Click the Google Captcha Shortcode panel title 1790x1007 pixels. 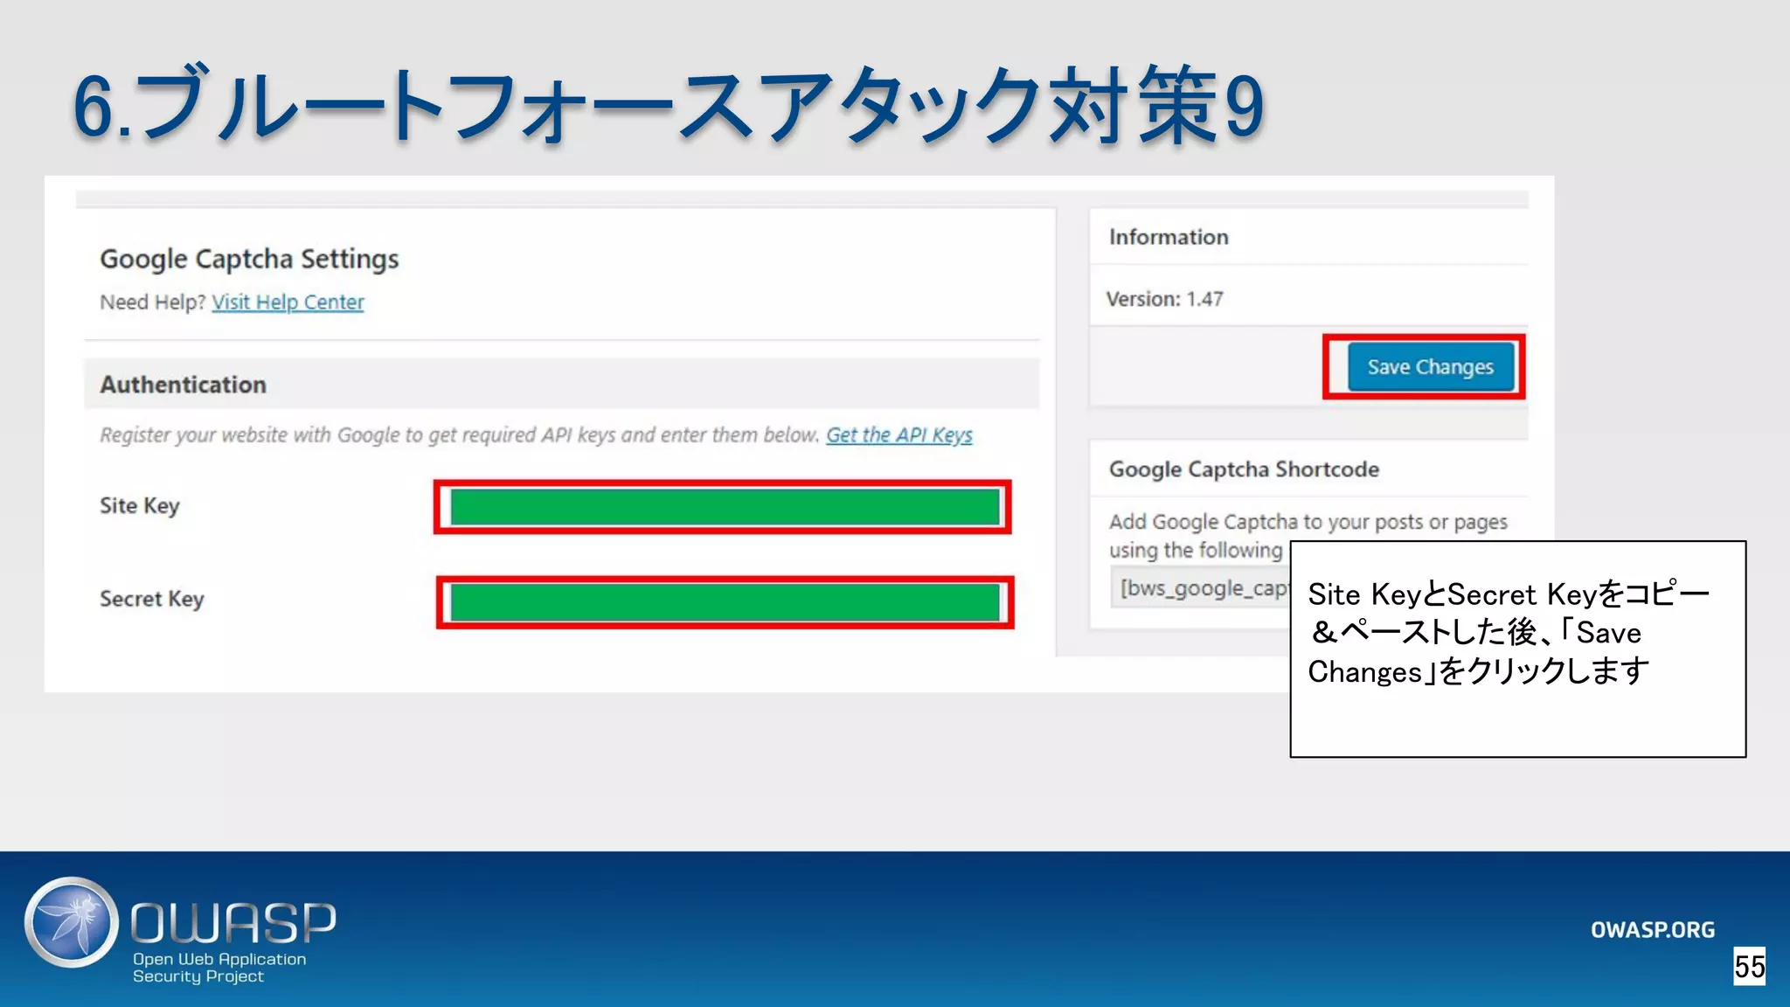[x=1244, y=469]
